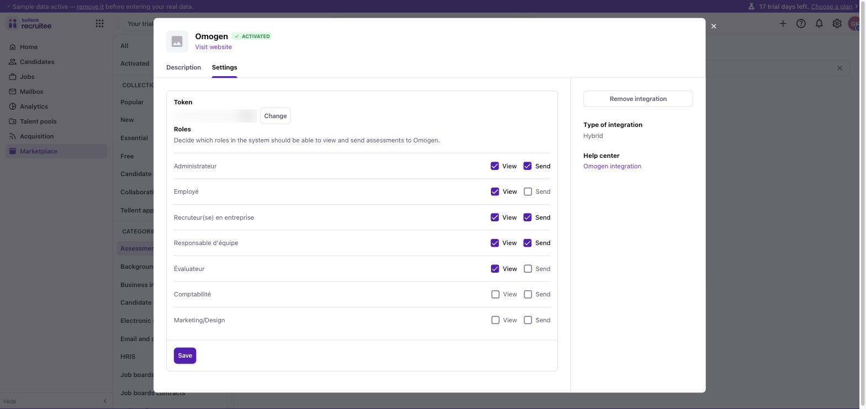Enable Send for Employé
Image resolution: width=866 pixels, height=409 pixels.
pos(527,192)
